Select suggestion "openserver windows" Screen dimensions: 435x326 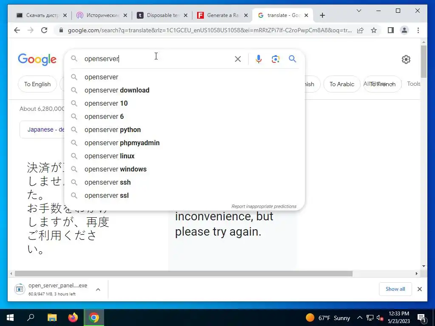tap(184, 169)
